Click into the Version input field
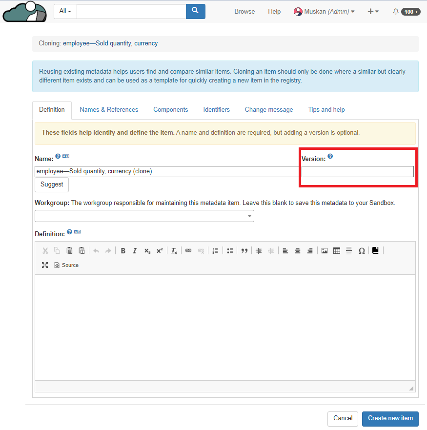 point(357,171)
